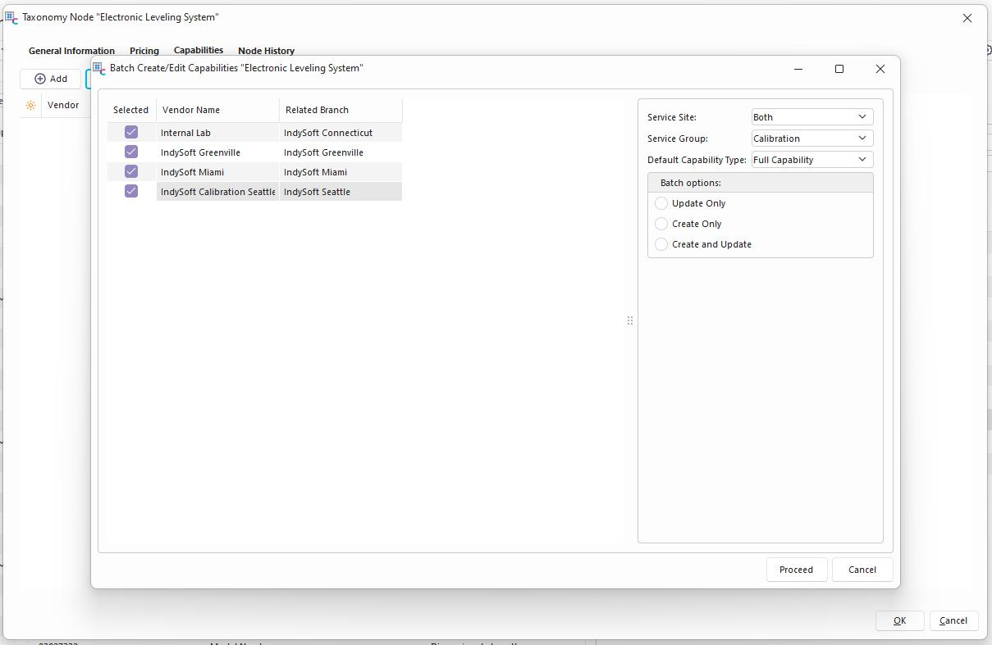Maximize the Batch Create/Edit Capabilities dialog

[x=839, y=69]
